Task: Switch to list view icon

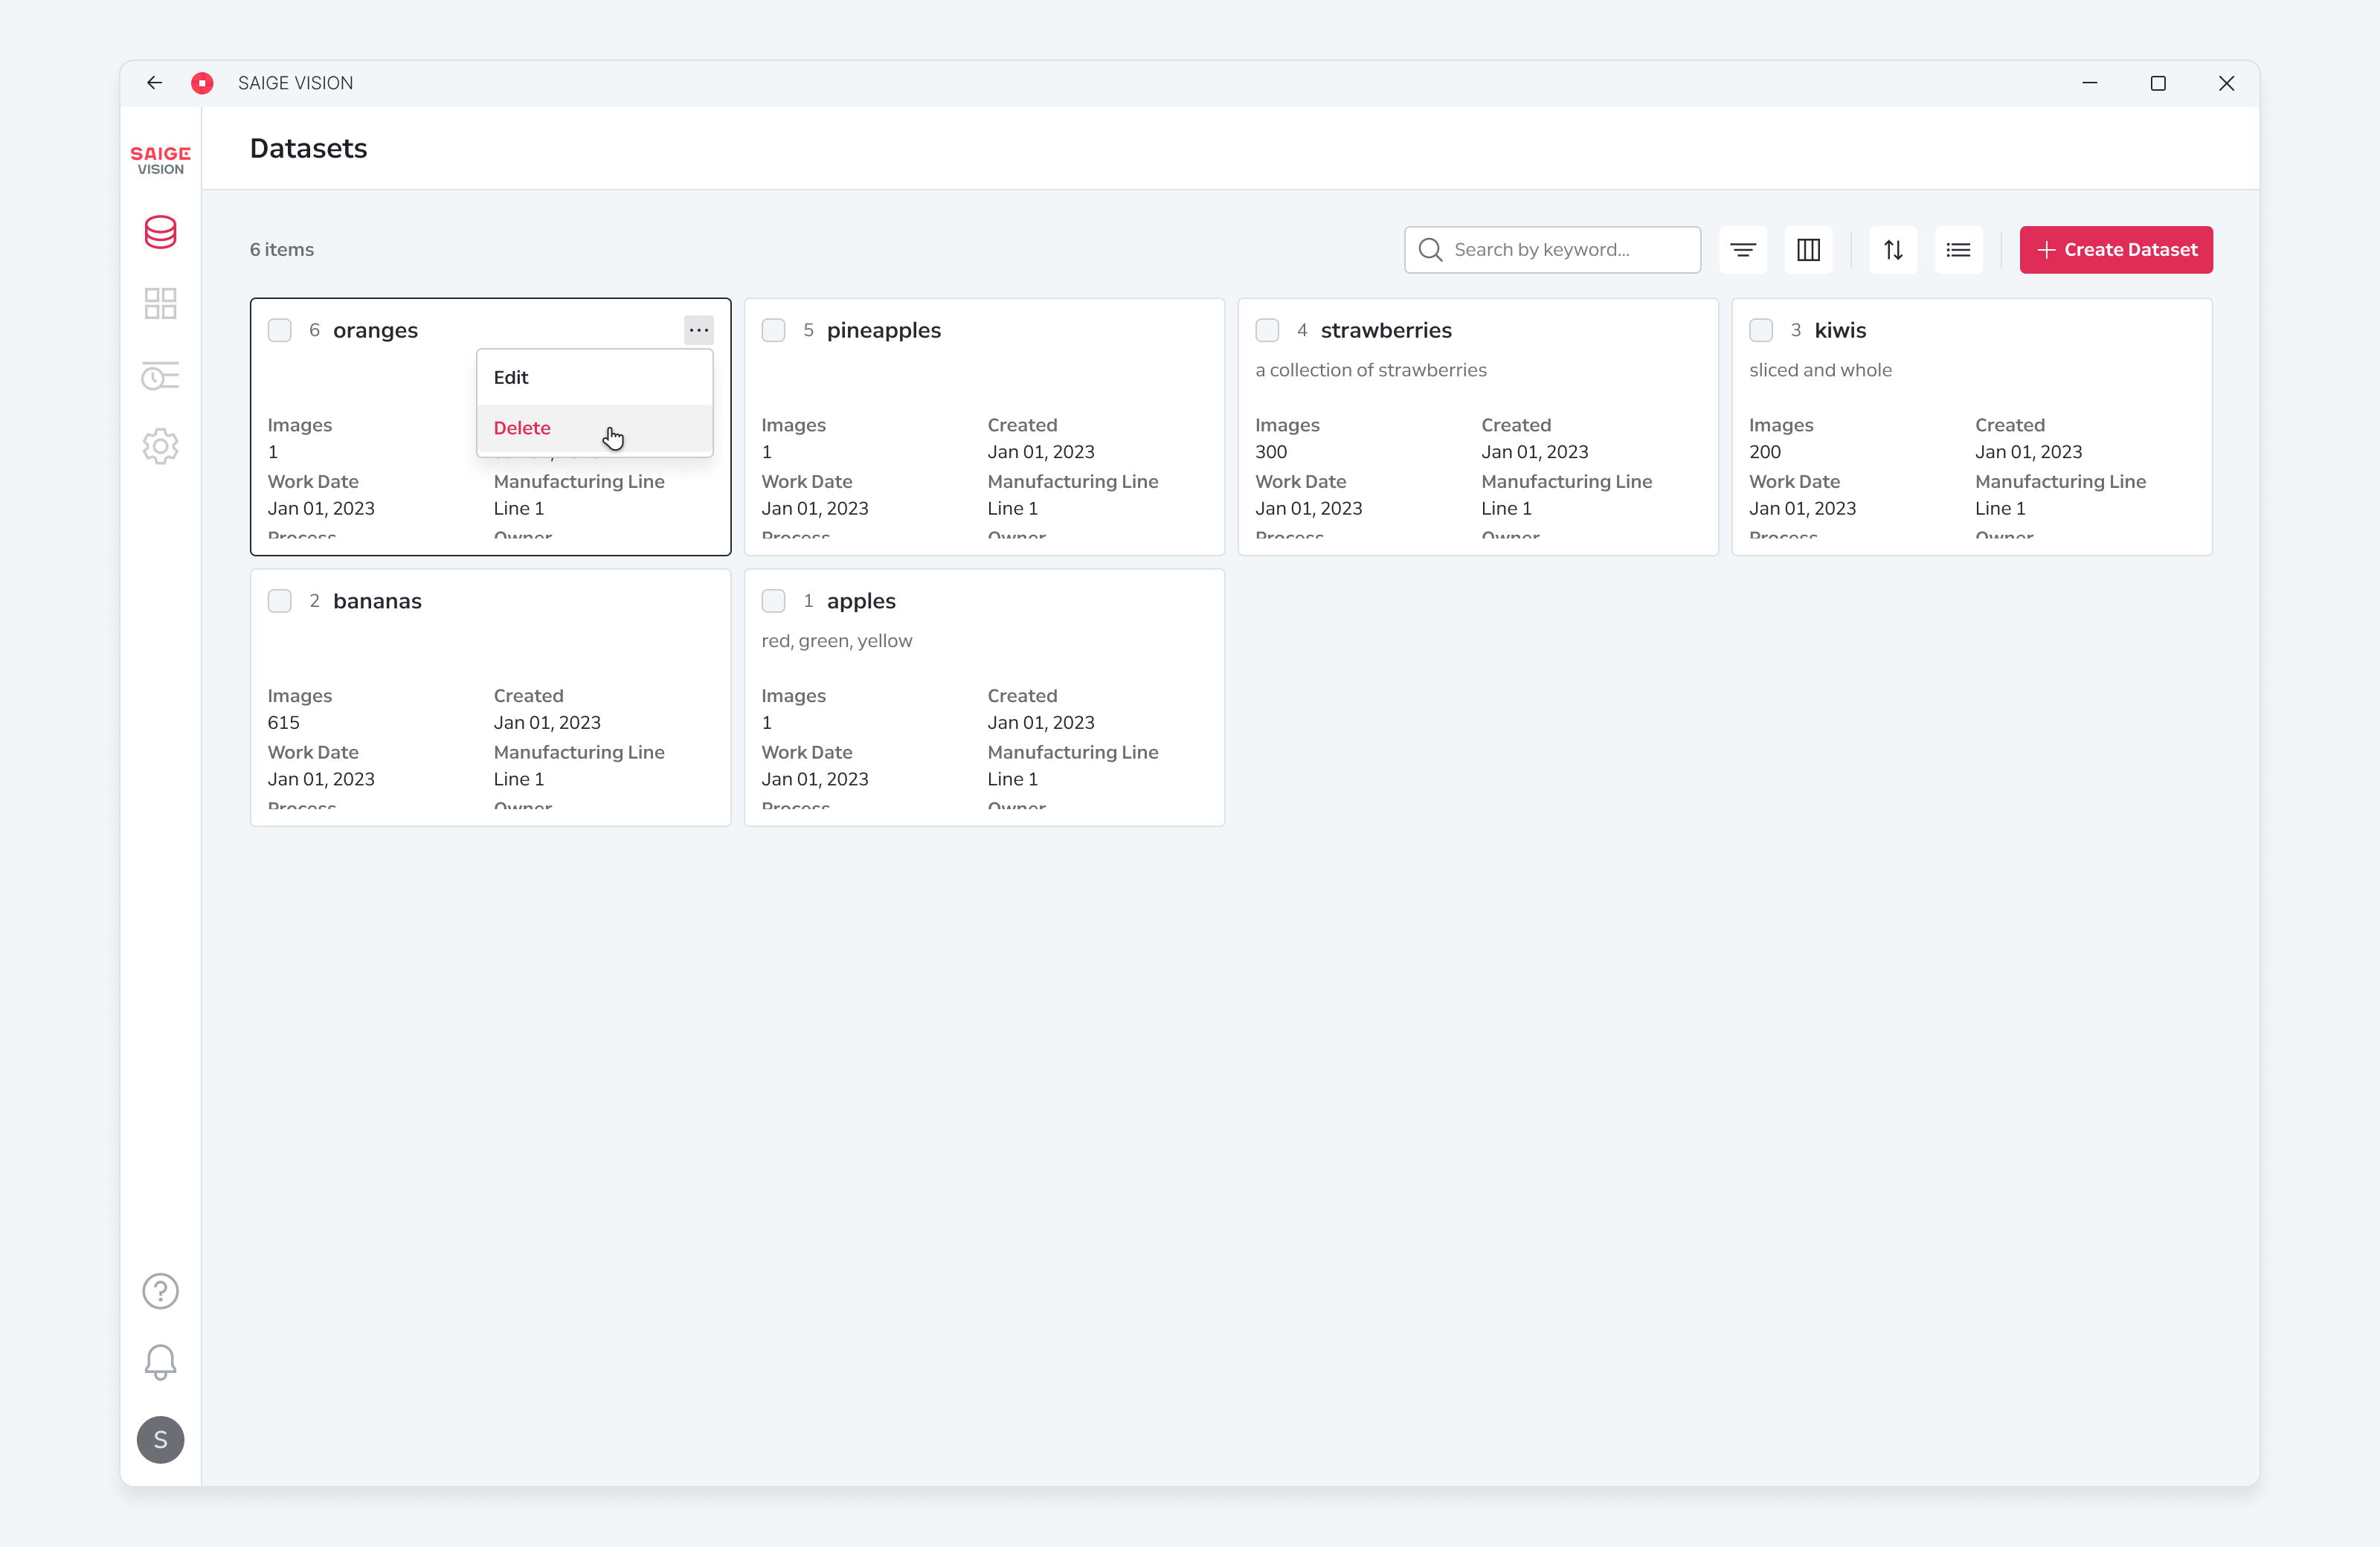Action: point(1958,250)
